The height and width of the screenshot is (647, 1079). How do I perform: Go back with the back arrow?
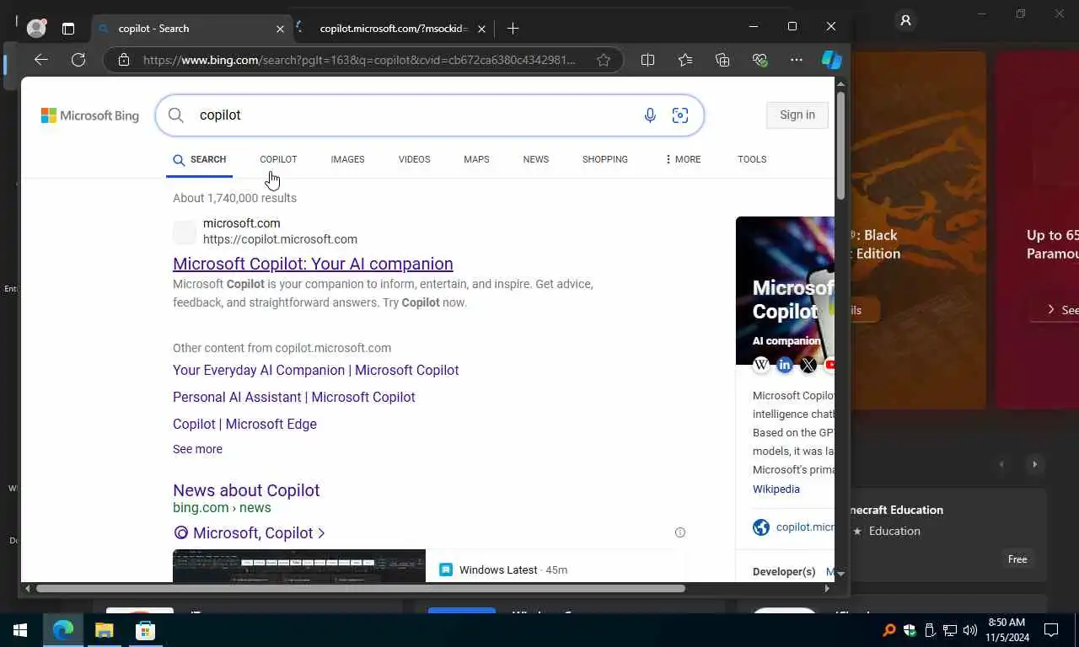click(x=40, y=60)
